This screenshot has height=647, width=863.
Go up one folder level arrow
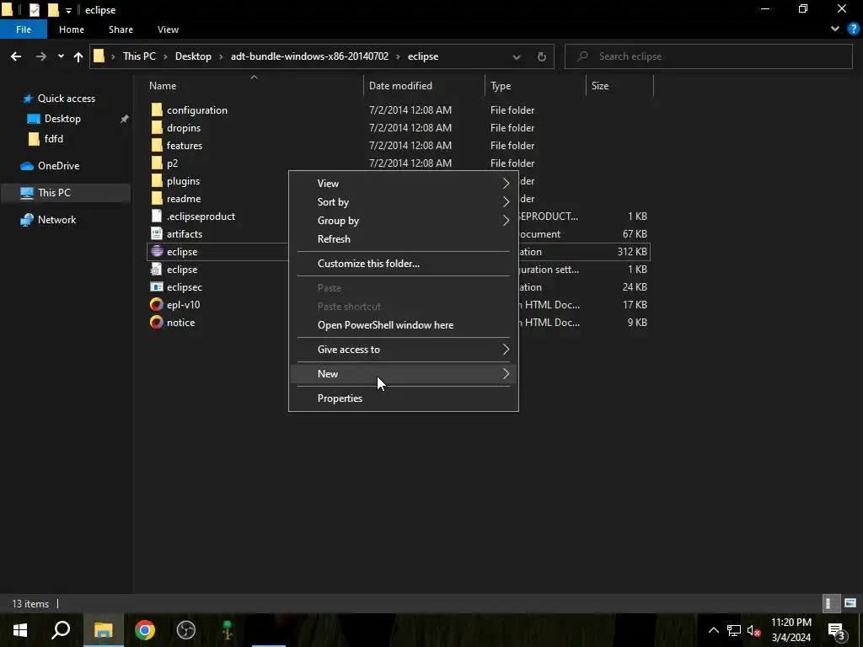(78, 56)
